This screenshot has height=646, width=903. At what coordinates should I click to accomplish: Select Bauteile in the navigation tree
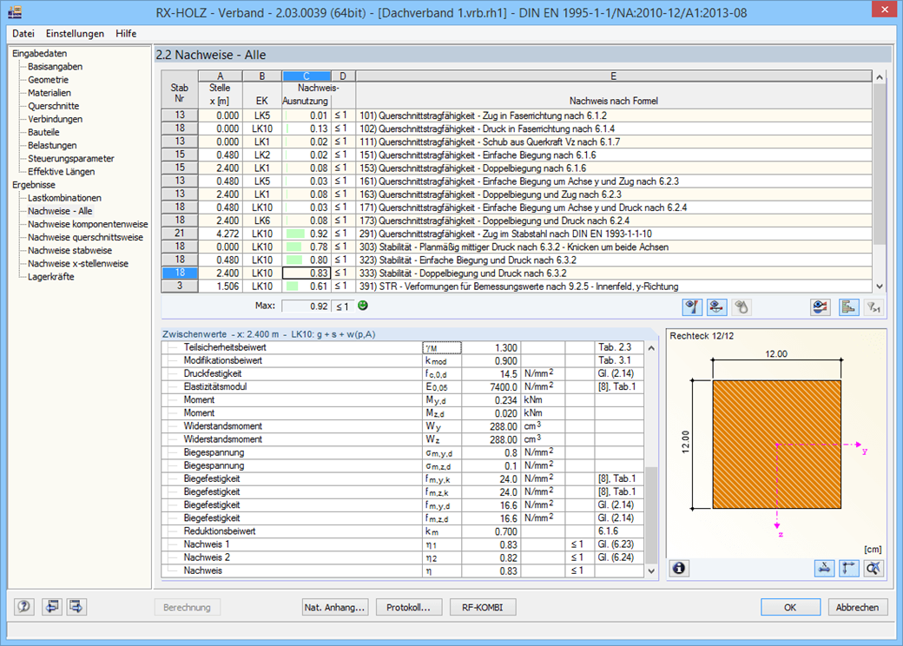pos(43,133)
